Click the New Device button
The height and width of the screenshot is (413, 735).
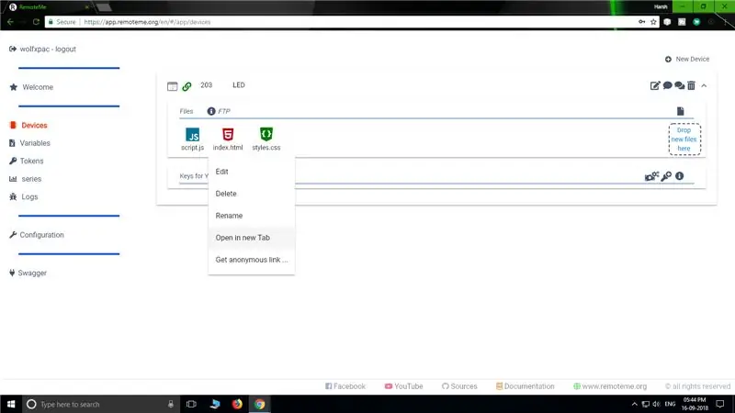686,59
